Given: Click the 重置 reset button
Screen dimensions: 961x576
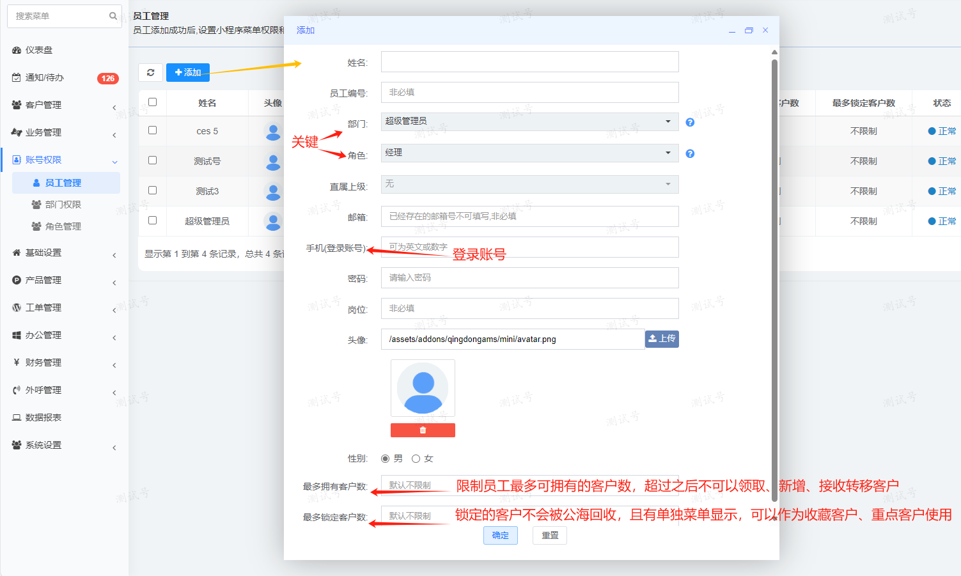Looking at the screenshot, I should pos(550,535).
